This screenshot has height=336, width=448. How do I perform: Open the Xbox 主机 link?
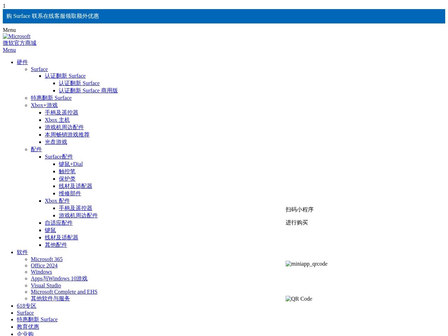pos(57,120)
